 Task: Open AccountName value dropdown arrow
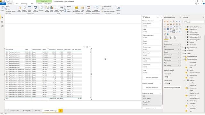tap(178, 44)
